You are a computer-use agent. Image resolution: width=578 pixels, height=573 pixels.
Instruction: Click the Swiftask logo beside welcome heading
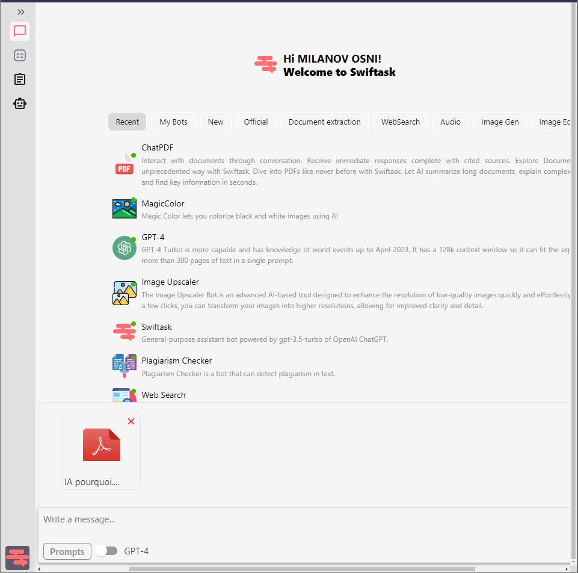click(x=266, y=64)
